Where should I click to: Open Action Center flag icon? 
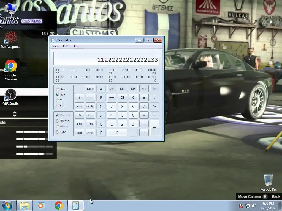(x=241, y=206)
